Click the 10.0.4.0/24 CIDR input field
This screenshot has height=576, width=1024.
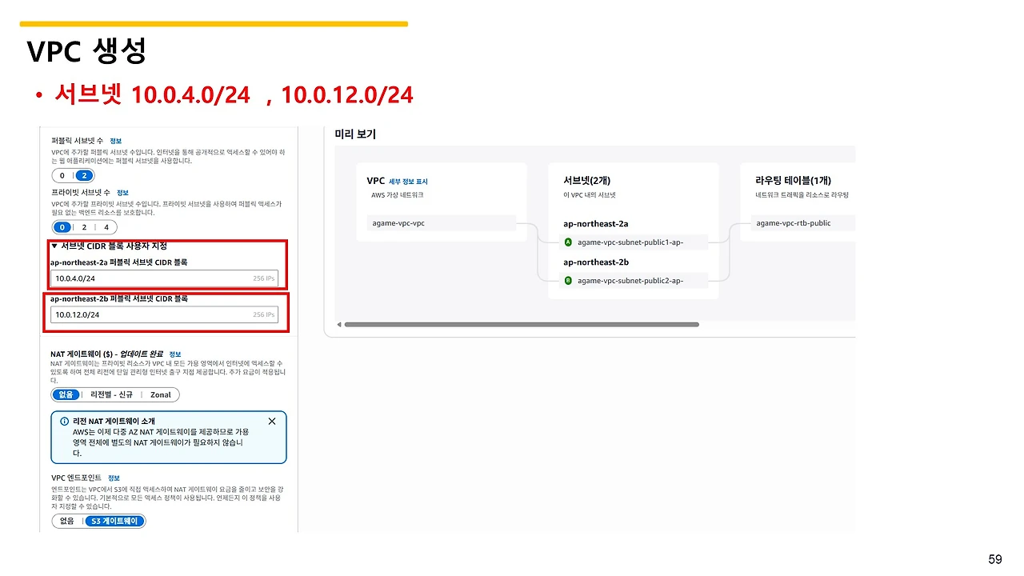(x=164, y=278)
